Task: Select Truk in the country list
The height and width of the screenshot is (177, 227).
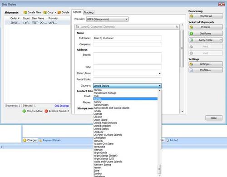Action: (x=125, y=96)
